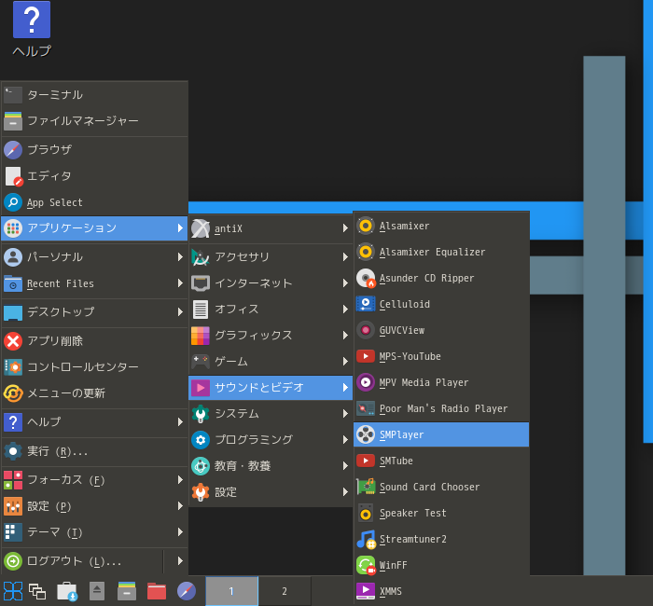Expand the 設定 (P) submenu arrow
653x606 pixels.
180,506
